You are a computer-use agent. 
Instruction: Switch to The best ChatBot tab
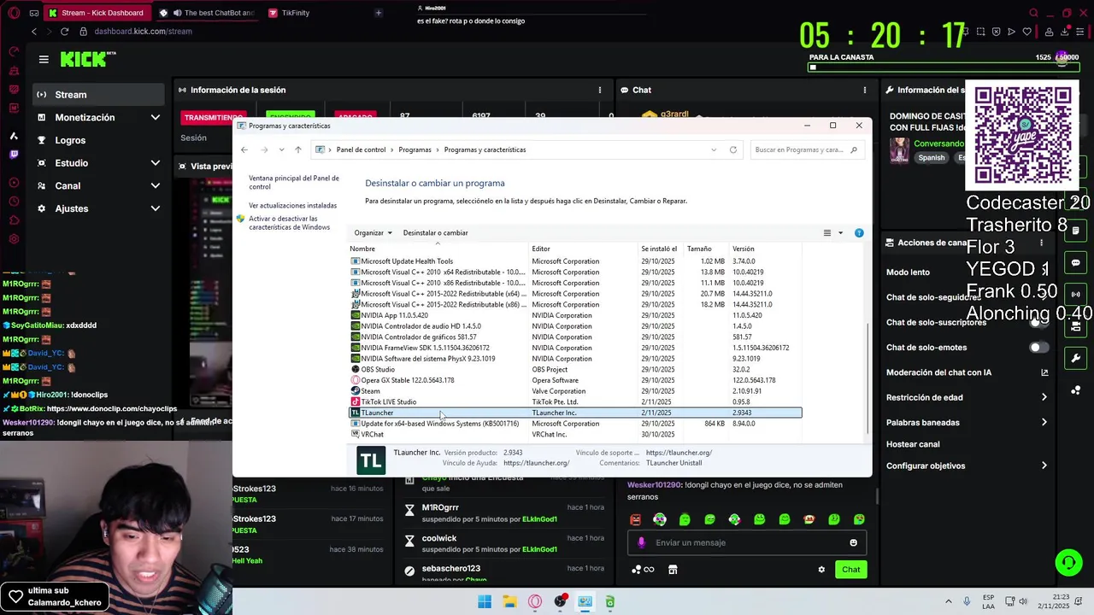[209, 13]
